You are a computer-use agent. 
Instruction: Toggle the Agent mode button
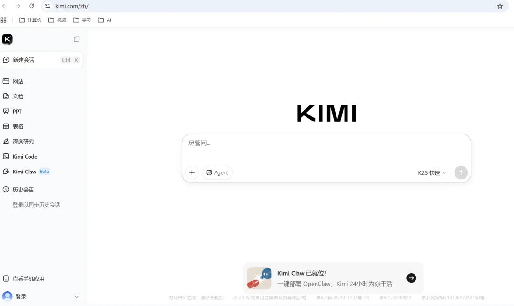(x=217, y=172)
